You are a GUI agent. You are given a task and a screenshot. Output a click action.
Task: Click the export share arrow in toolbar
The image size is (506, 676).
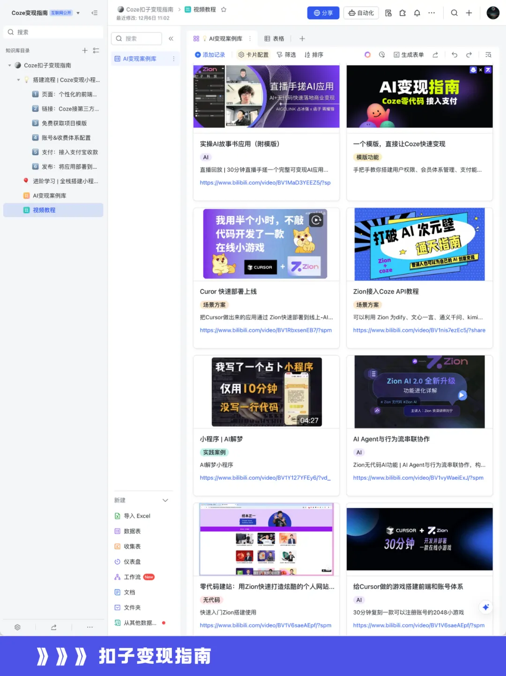point(435,55)
